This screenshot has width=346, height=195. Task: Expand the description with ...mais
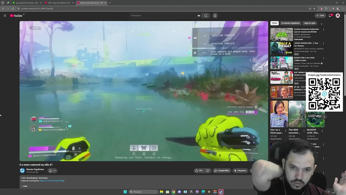[24, 186]
